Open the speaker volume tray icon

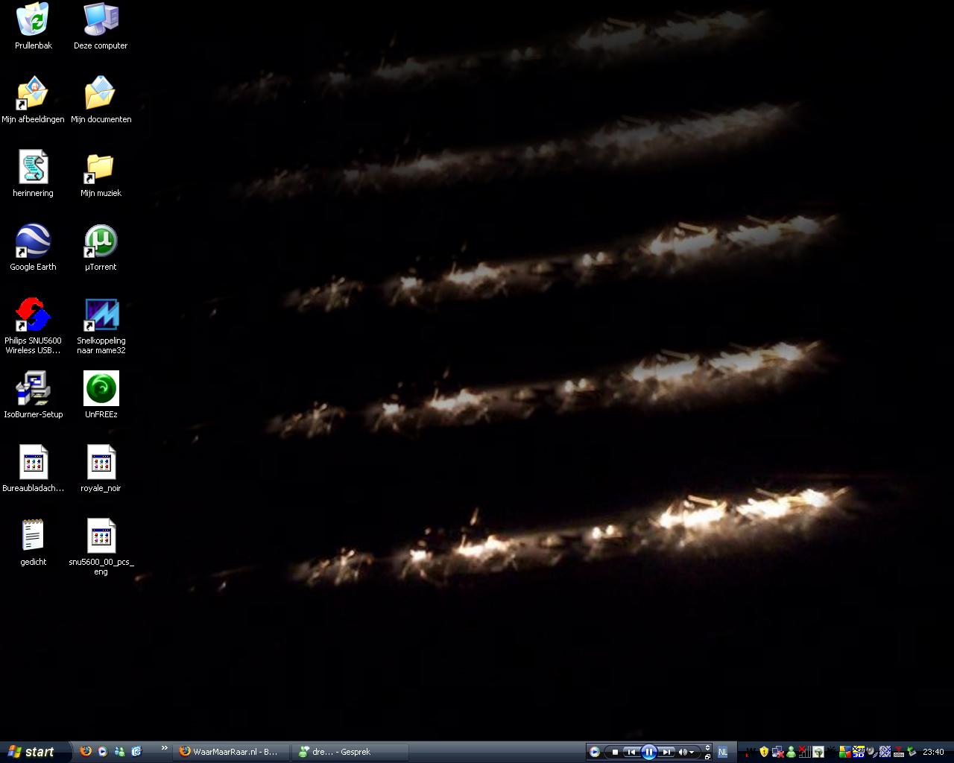871,752
